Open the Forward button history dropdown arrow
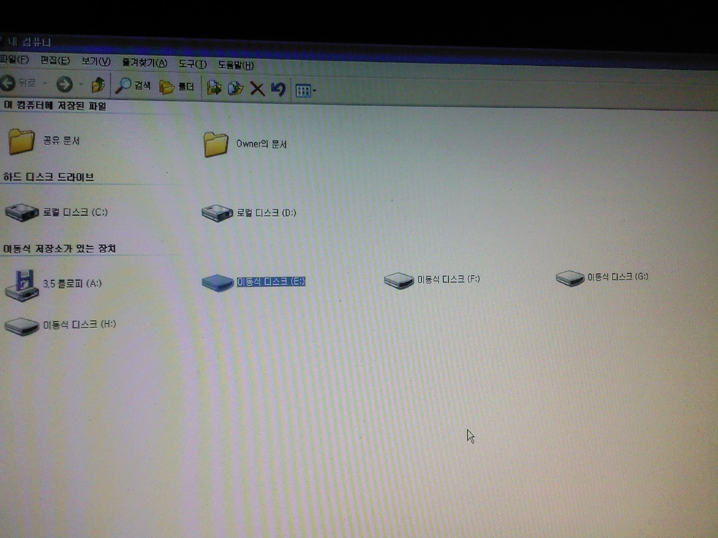 click(81, 85)
